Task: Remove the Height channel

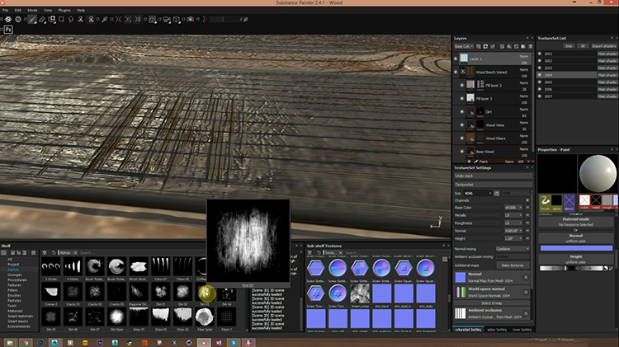Action: click(x=527, y=238)
